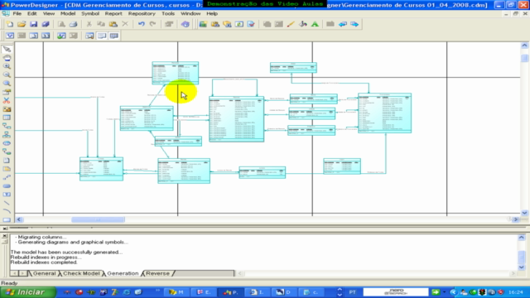The width and height of the screenshot is (530, 298).
Task: Click the Iniciar start button
Action: click(27, 292)
